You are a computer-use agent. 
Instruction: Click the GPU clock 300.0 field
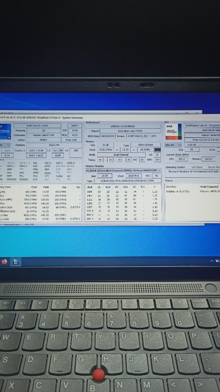[x=181, y=159]
